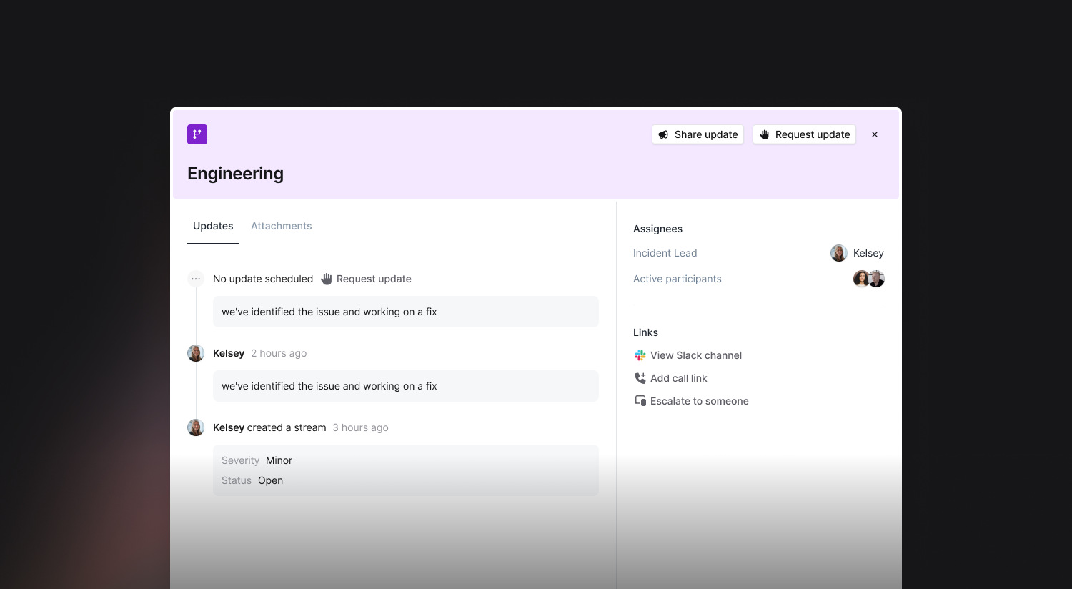1072x589 pixels.
Task: Click the Links section heading
Action: click(645, 332)
